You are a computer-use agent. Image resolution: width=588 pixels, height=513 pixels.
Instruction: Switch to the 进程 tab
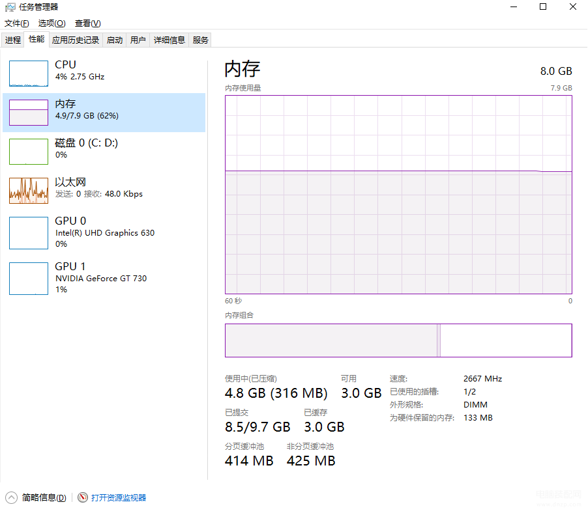coord(13,40)
